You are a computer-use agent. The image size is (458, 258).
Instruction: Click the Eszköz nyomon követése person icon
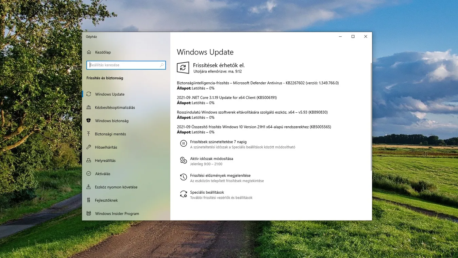click(x=89, y=187)
